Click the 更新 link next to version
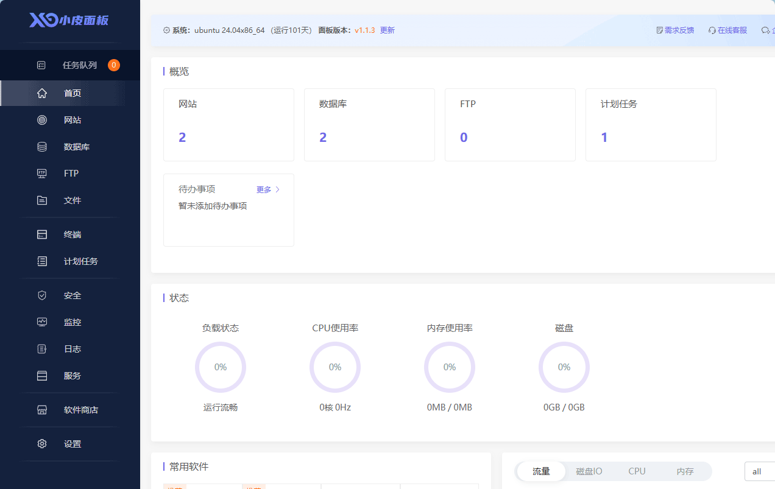This screenshot has width=775, height=489. coord(387,30)
